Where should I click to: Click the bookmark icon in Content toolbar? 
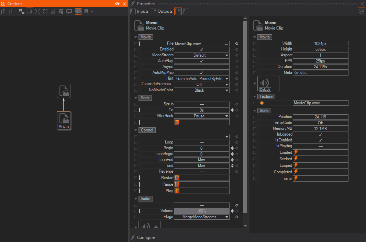(86, 11)
